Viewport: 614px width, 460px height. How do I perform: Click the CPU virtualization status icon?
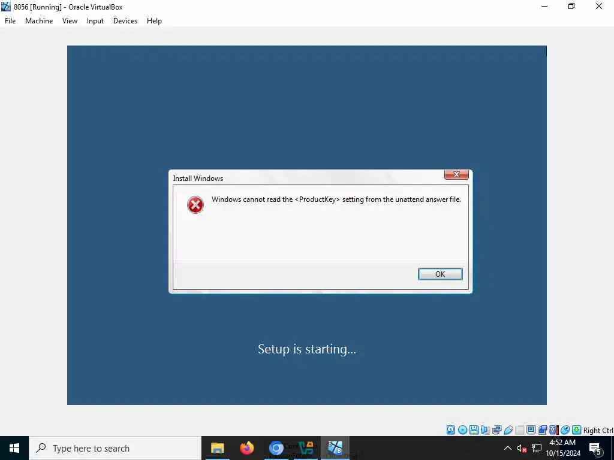point(553,430)
